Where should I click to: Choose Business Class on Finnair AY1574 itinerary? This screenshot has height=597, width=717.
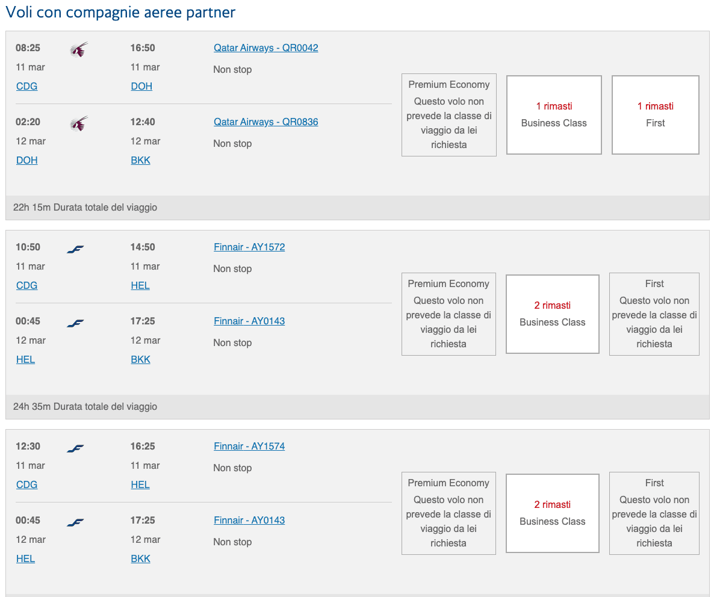click(552, 513)
